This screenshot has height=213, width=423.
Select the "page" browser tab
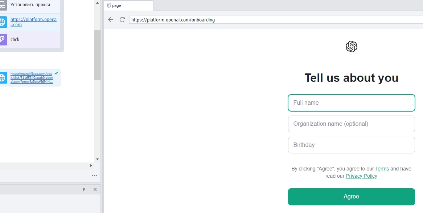click(x=129, y=5)
